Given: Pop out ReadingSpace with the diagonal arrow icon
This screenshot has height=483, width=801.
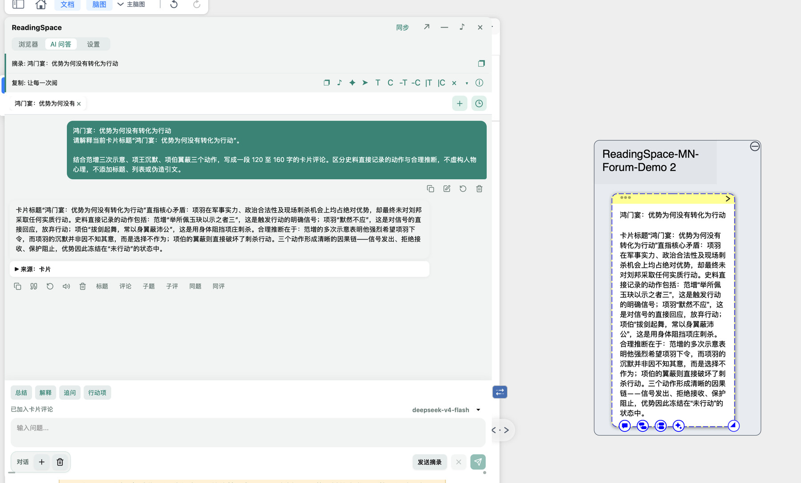Looking at the screenshot, I should [x=427, y=27].
